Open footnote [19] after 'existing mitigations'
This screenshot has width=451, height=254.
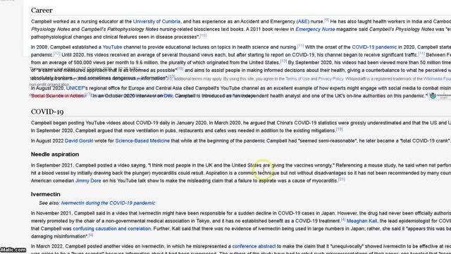340,129
